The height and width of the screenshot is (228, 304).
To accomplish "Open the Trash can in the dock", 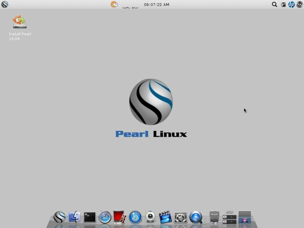I will pos(214,217).
